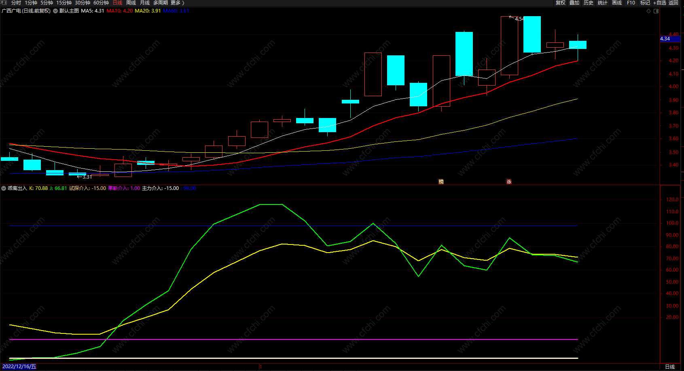Image resolution: width=684 pixels, height=371 pixels.
Task: Click the 涨 marker icon on the chart
Action: coord(509,182)
